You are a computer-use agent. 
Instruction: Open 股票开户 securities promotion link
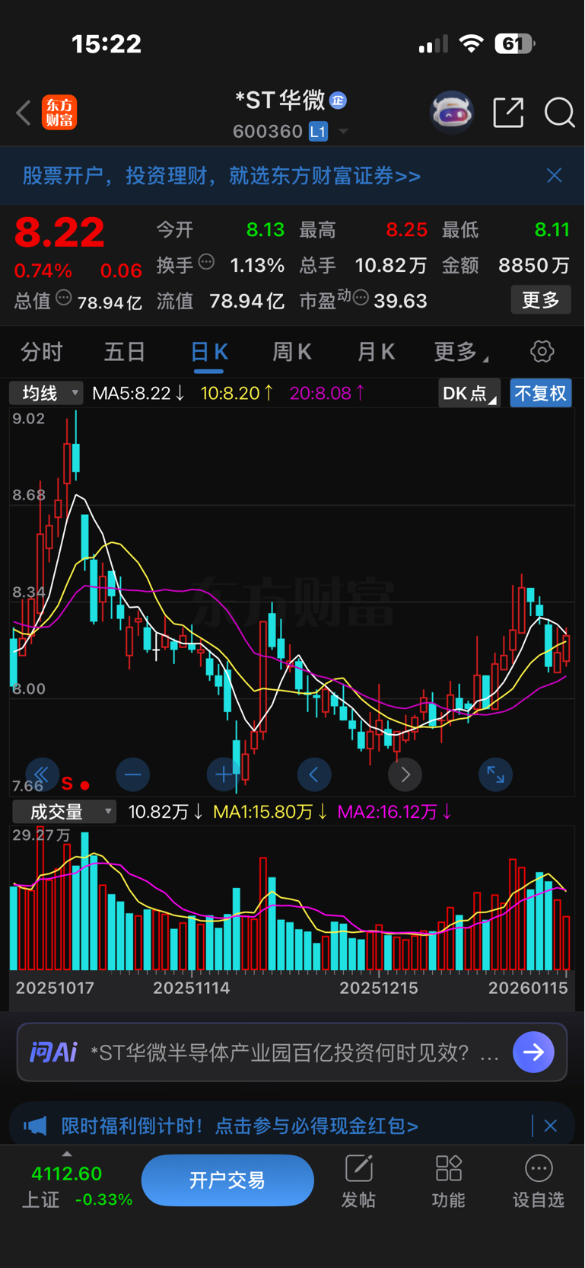(x=221, y=176)
